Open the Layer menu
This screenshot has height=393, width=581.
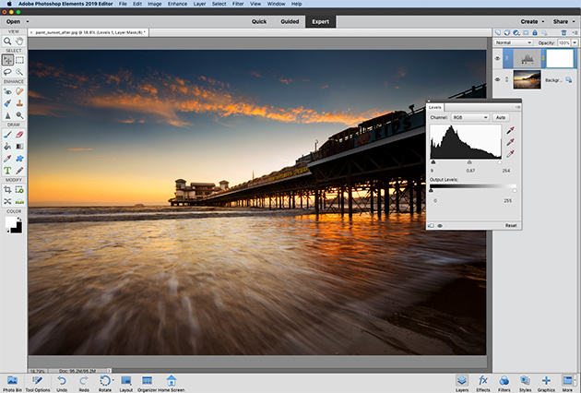coord(199,4)
